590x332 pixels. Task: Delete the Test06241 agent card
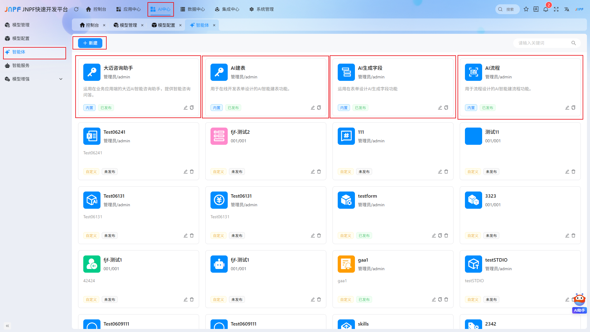(x=192, y=172)
